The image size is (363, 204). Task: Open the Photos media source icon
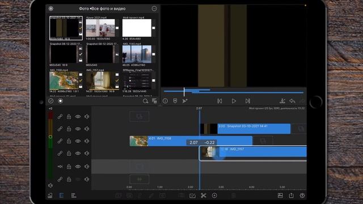pyautogui.click(x=50, y=8)
